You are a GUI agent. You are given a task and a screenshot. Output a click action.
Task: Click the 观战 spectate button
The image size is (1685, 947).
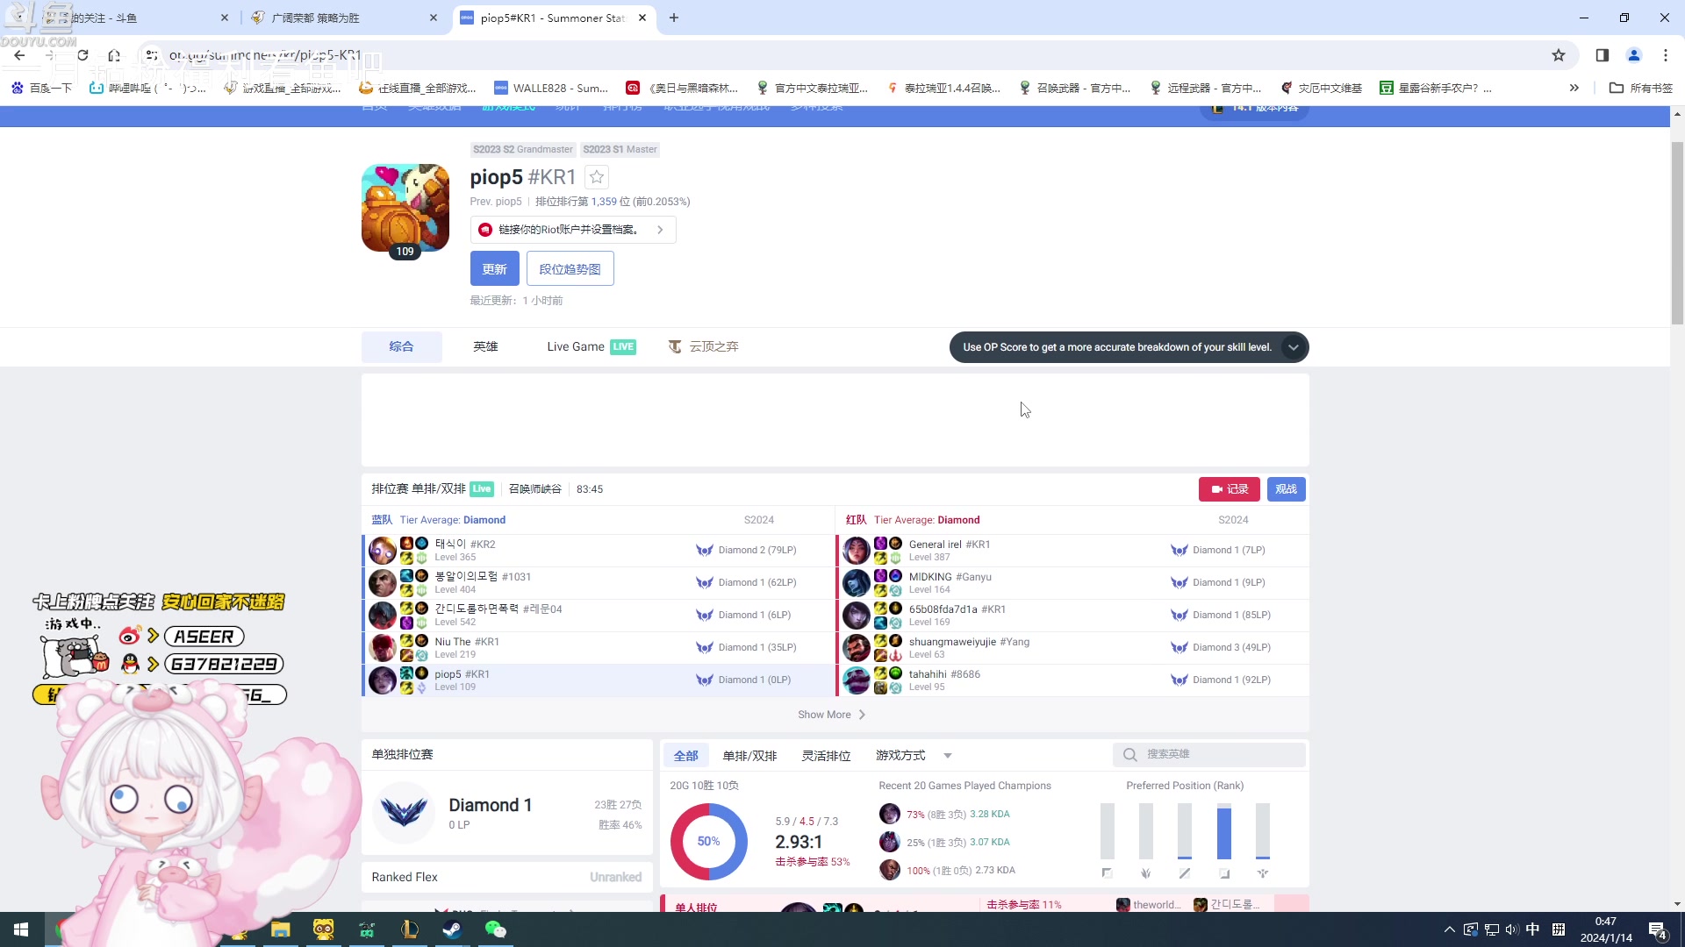click(x=1286, y=489)
